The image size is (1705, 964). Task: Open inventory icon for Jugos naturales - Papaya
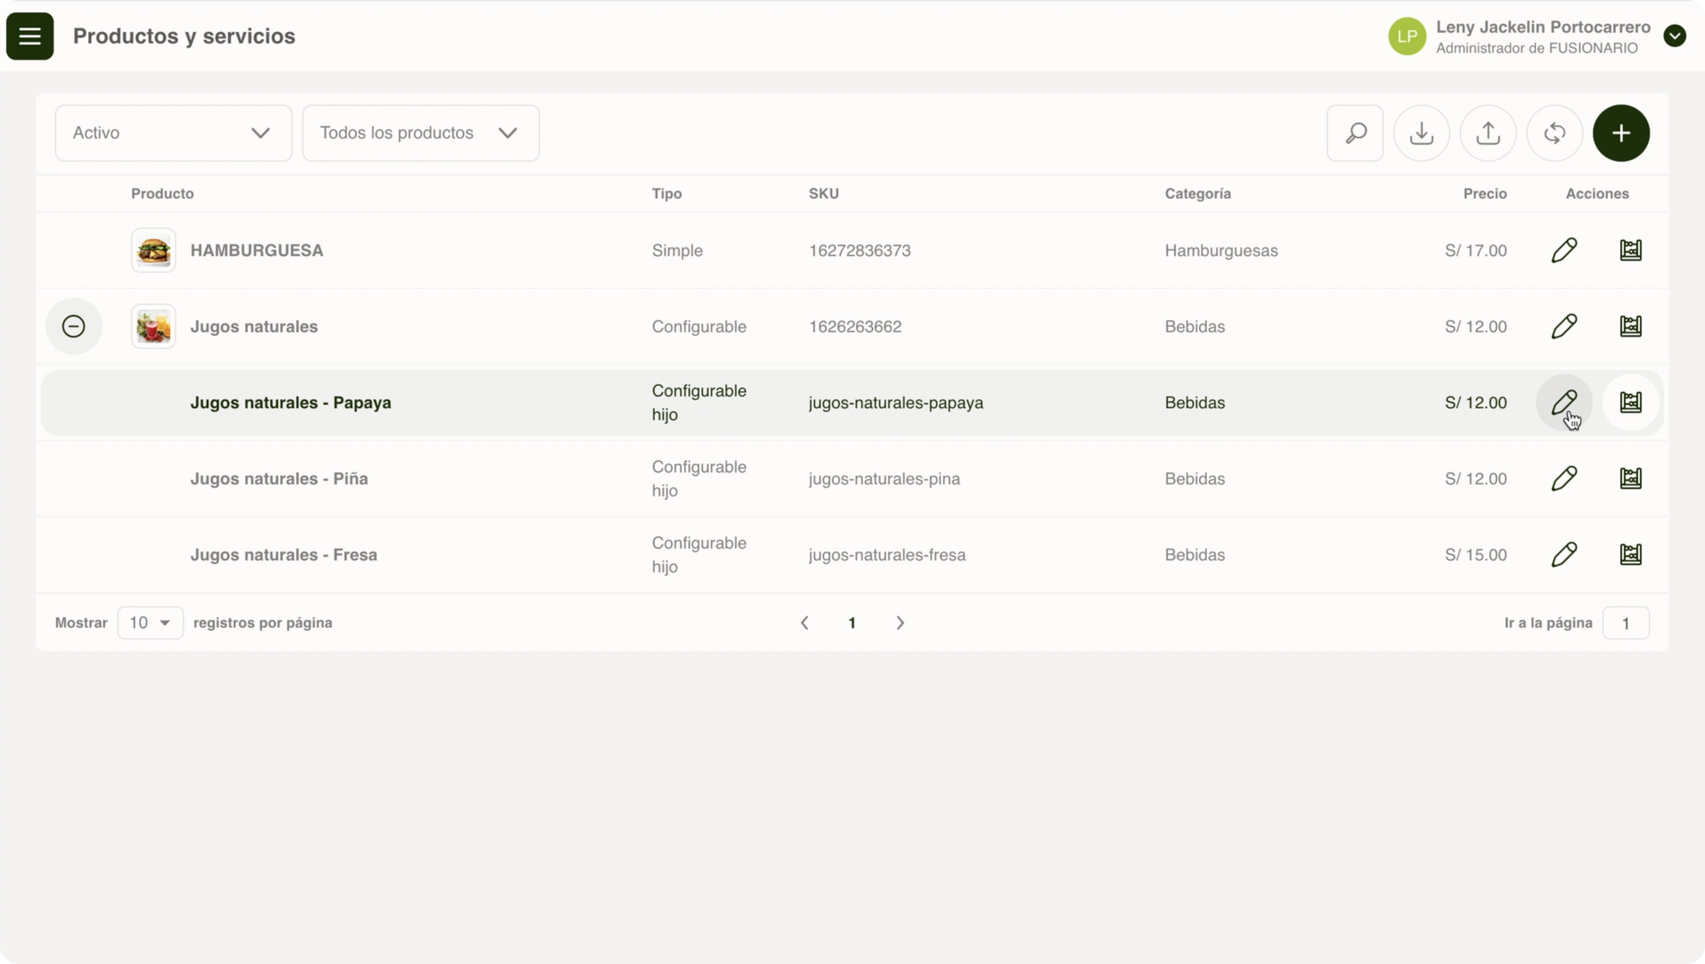1630,402
